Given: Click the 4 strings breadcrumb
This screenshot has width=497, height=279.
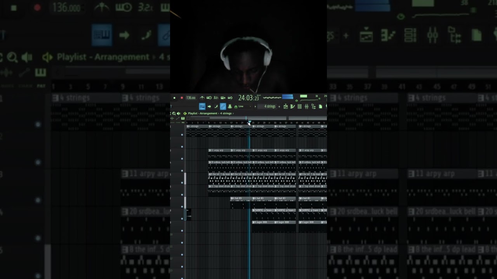Looking at the screenshot, I should click(x=226, y=114).
